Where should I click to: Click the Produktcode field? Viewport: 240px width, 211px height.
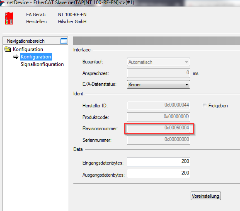click(x=158, y=117)
